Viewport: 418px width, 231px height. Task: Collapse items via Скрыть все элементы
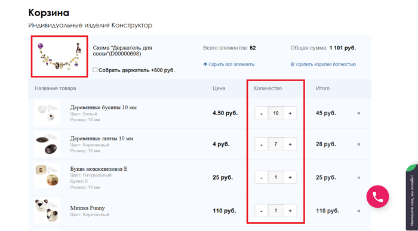[229, 64]
